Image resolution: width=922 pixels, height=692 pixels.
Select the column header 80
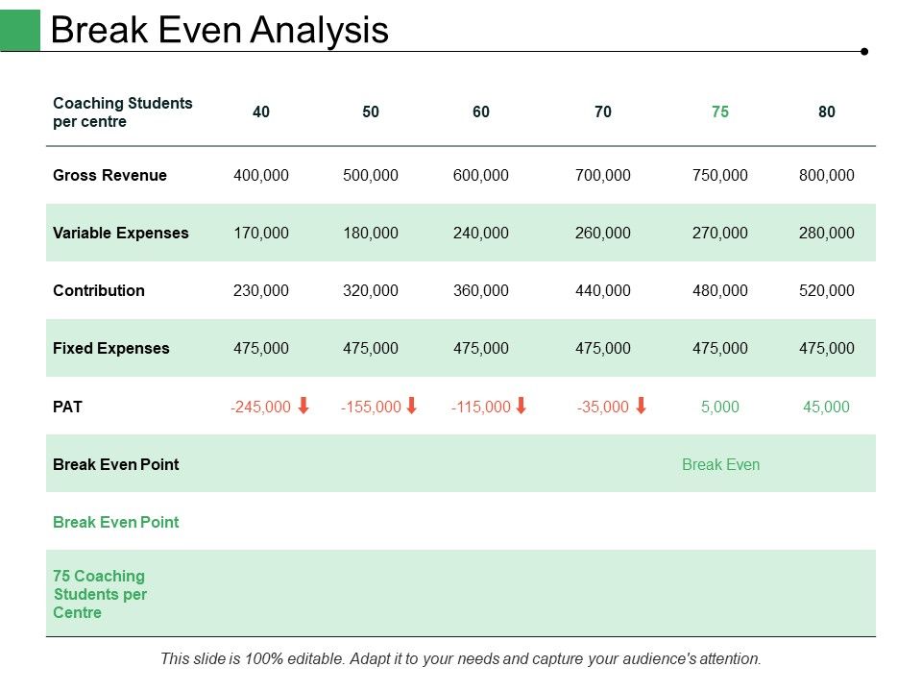[826, 111]
